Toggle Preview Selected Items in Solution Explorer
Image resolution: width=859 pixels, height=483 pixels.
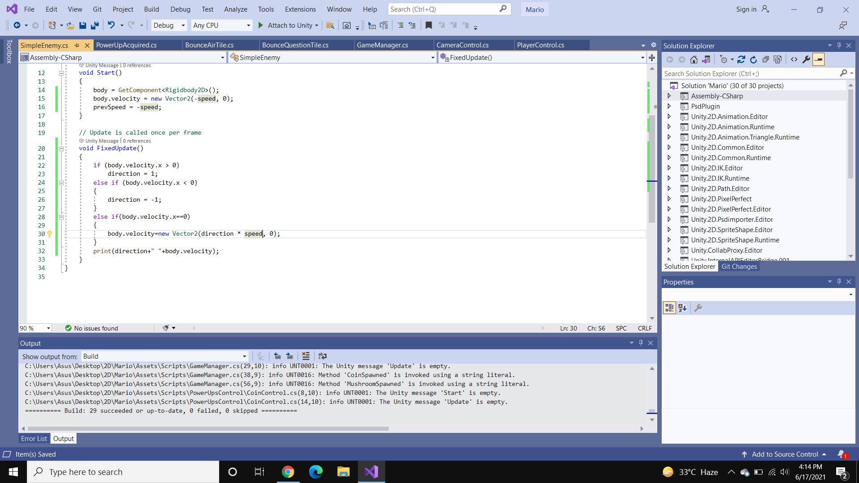point(818,59)
